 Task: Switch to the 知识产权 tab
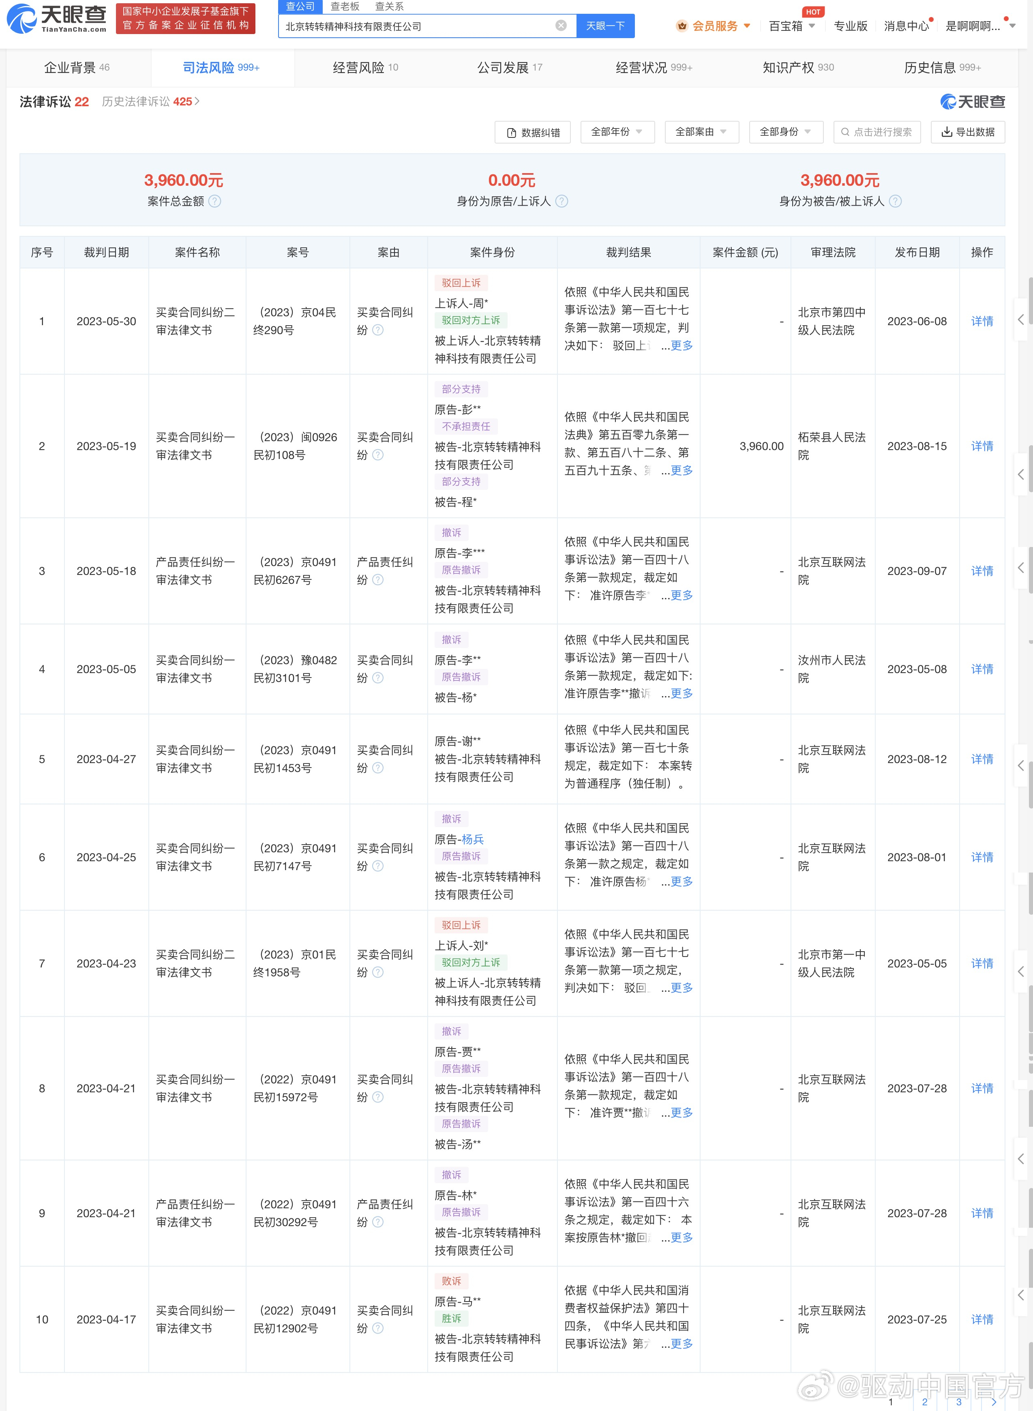click(798, 68)
